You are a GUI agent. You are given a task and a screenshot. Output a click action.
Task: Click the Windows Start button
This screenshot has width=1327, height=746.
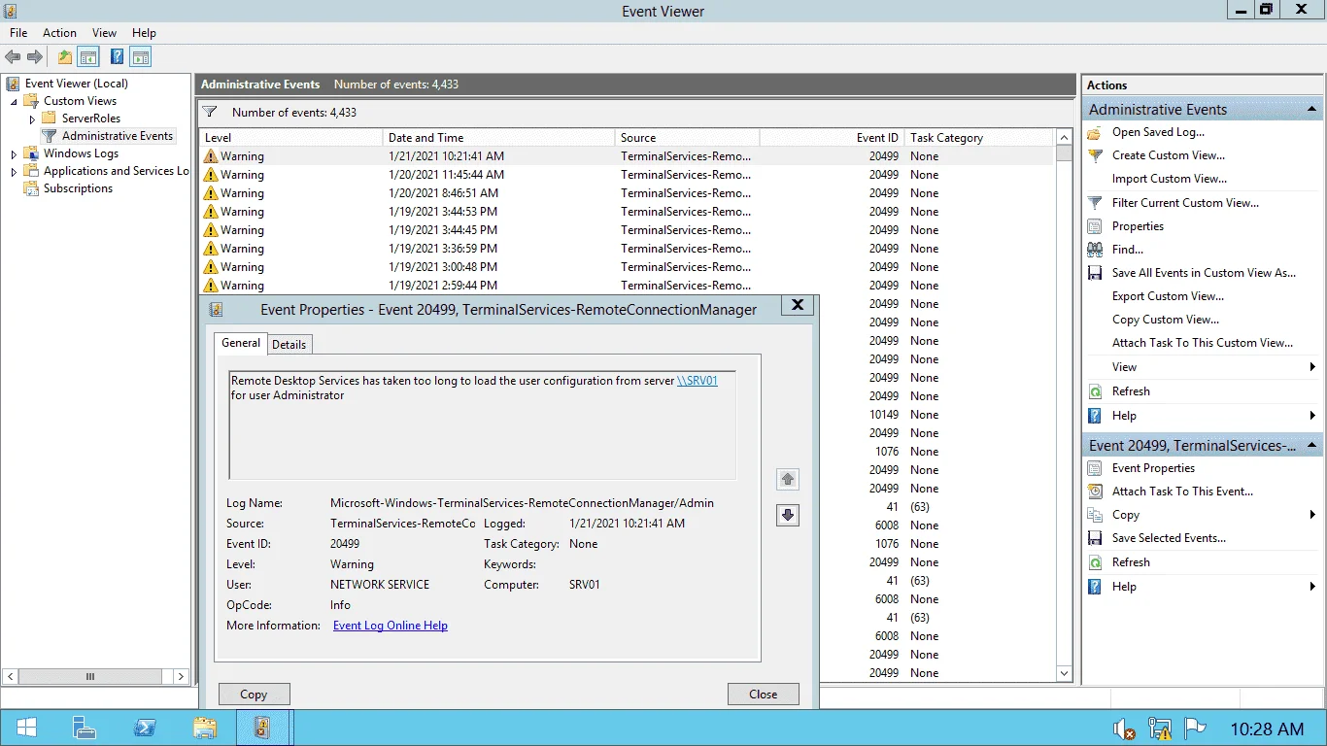click(26, 728)
